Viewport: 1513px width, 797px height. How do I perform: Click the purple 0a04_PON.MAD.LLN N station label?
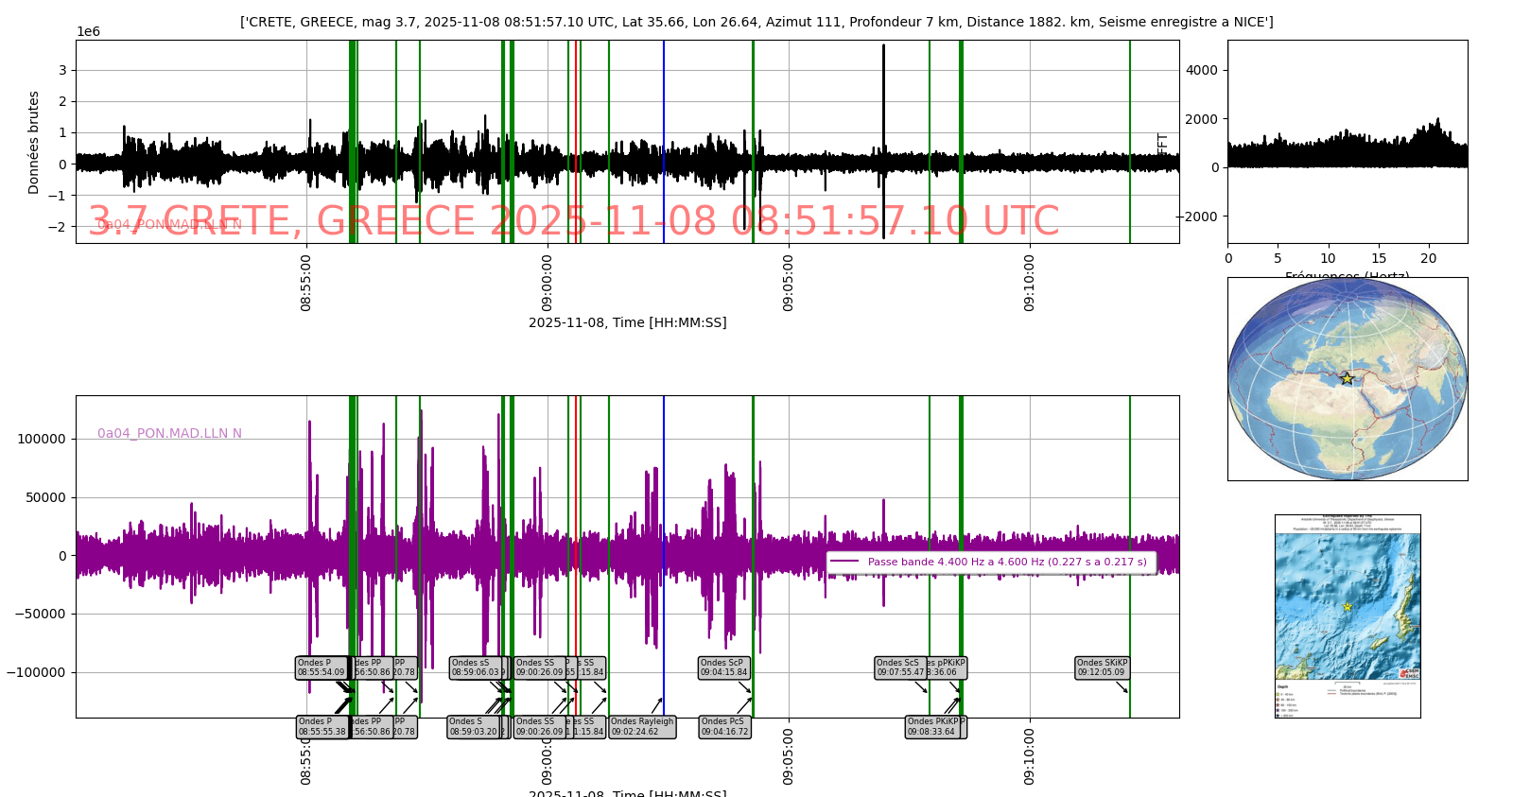click(x=169, y=433)
